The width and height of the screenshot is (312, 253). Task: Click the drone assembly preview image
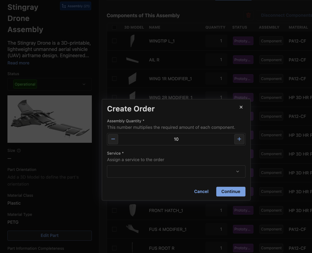[50, 119]
